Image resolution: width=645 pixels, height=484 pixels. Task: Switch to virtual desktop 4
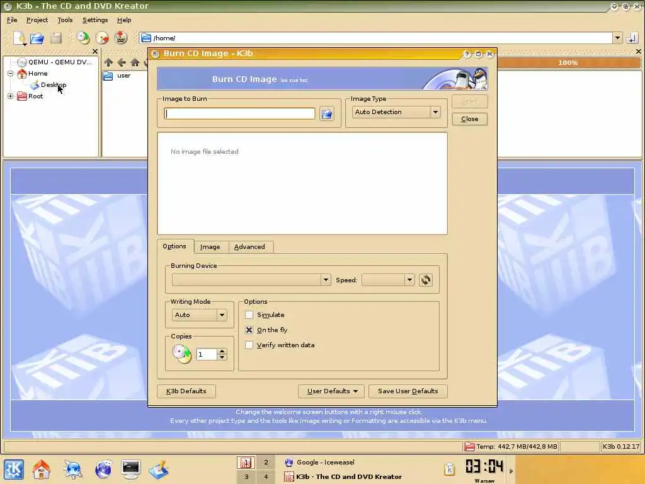pos(266,477)
